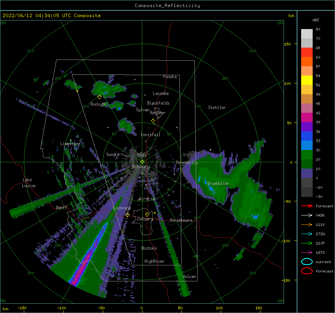Select the 54 dBZ yellow color swatch
Viewport: 335px width, 313px height.
tap(307, 80)
